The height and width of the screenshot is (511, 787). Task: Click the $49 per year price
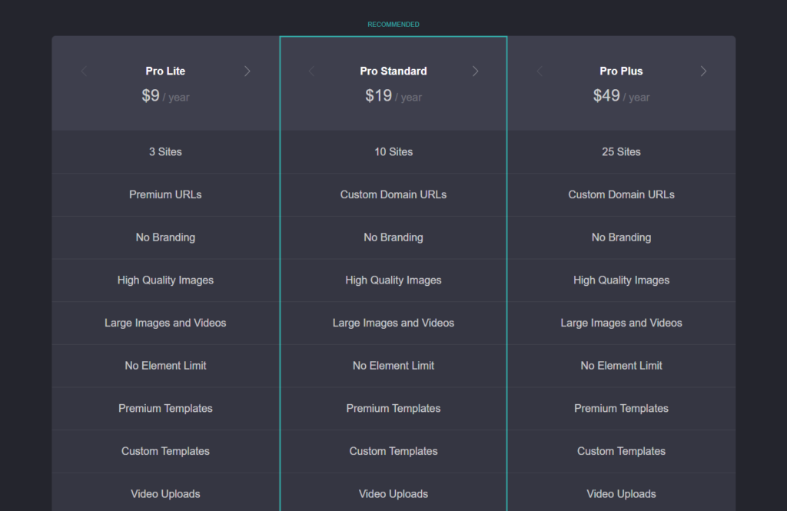coord(621,96)
